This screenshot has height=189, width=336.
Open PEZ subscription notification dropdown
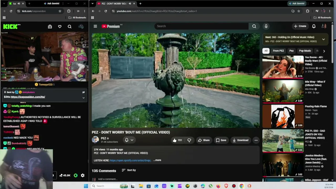(x=129, y=140)
